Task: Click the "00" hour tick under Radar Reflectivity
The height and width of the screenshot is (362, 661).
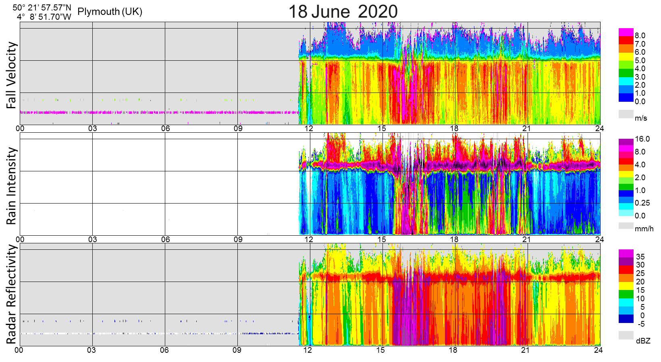Action: click(19, 350)
